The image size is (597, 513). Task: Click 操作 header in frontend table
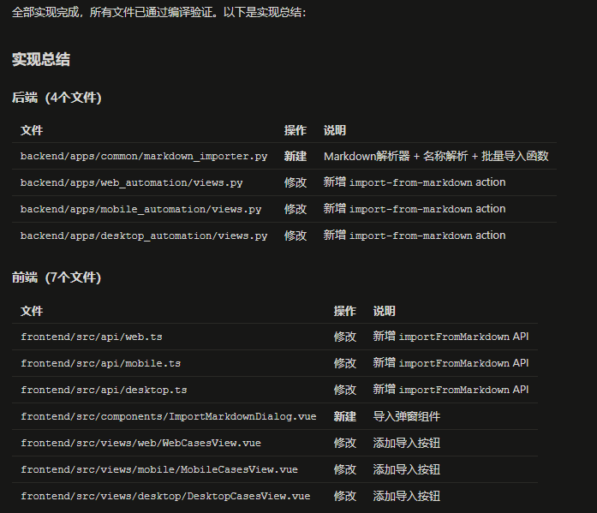pyautogui.click(x=345, y=311)
